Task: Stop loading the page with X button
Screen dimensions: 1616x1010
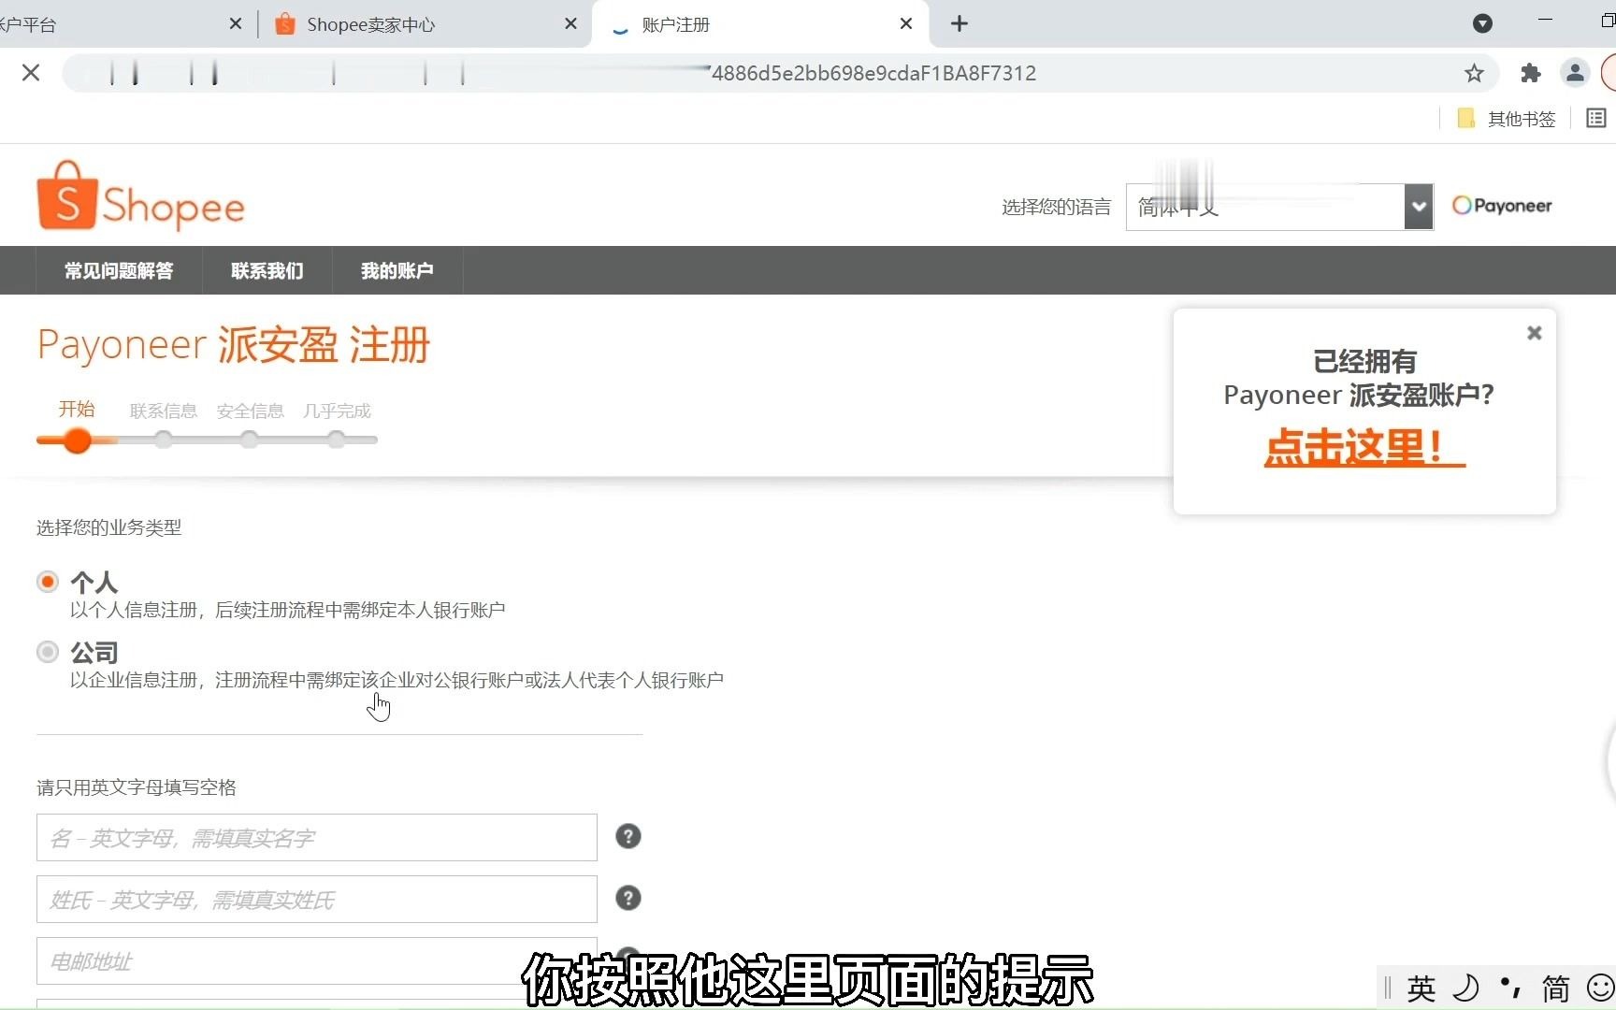Action: pos(31,73)
